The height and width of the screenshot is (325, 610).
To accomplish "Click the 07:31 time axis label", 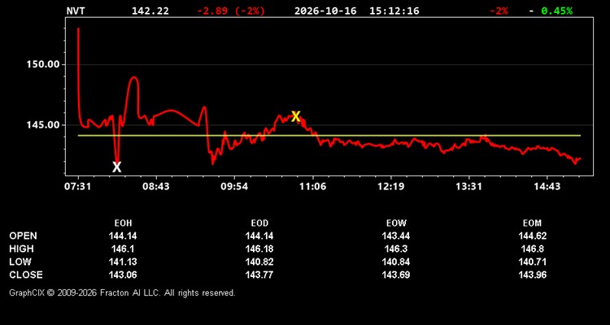I will click(x=78, y=187).
